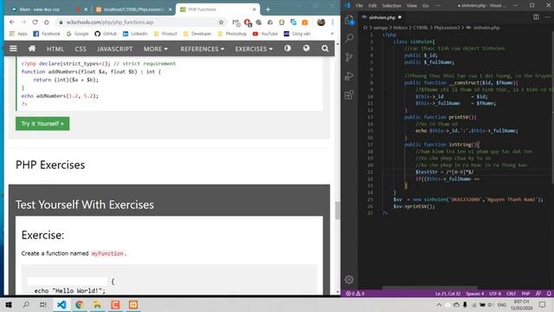The image size is (554, 312).
Task: Open the YouTube bookmark
Action: 266,34
